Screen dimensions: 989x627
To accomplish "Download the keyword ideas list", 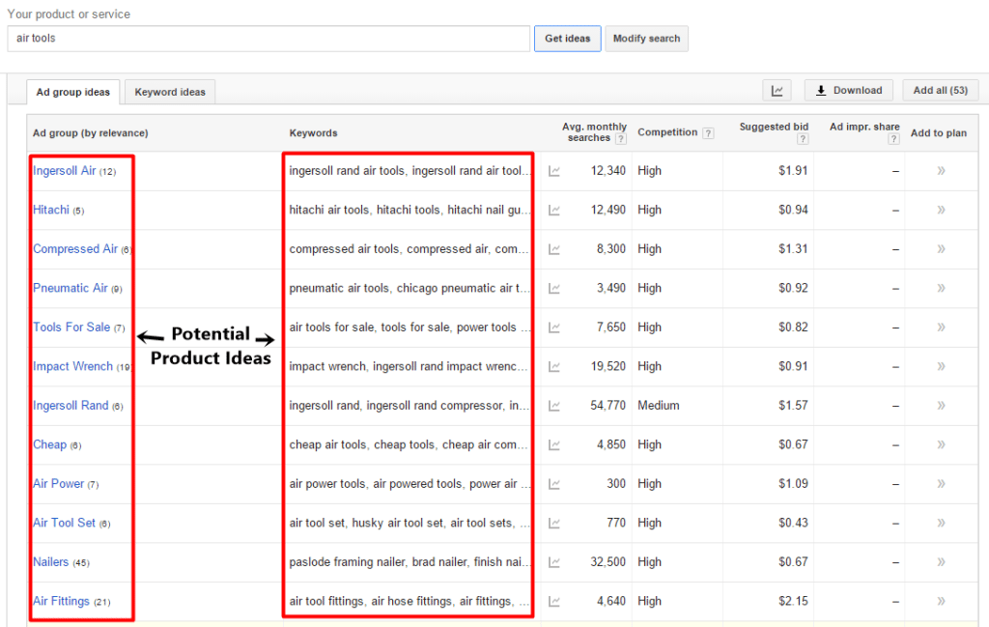I will pos(848,91).
